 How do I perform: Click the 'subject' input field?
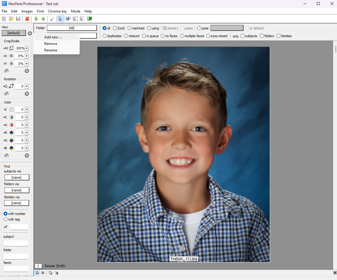[16, 243]
